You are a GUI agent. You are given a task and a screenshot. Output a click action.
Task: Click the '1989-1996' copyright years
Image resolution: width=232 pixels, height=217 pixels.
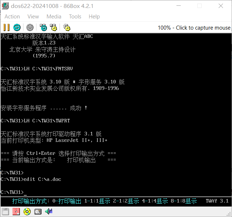106,88
